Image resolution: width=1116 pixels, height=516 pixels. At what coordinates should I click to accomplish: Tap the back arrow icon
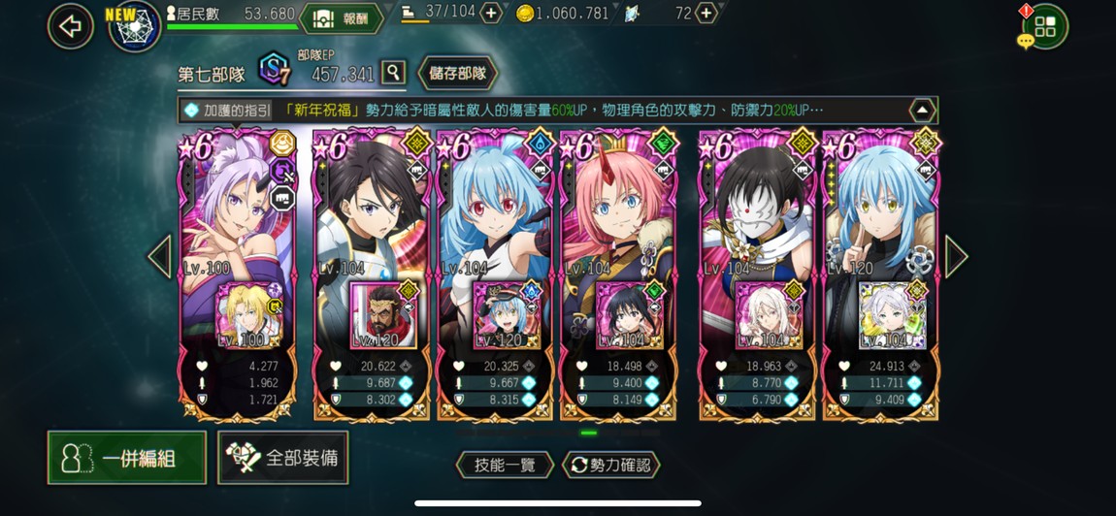pos(71,26)
